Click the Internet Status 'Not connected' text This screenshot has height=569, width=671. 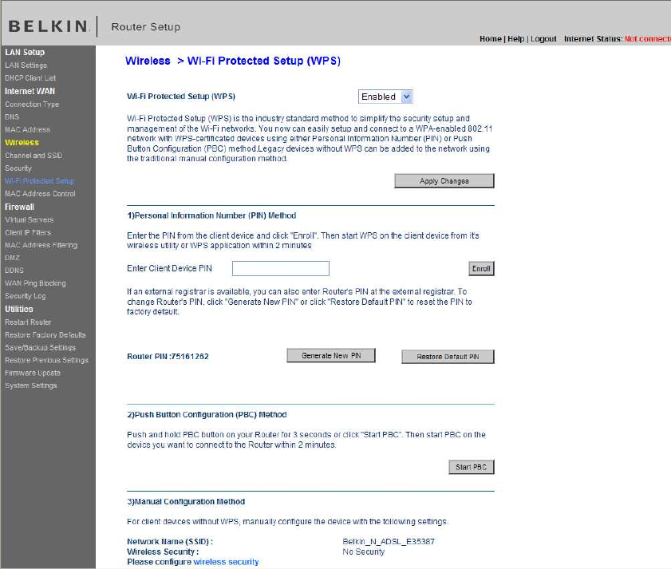648,39
